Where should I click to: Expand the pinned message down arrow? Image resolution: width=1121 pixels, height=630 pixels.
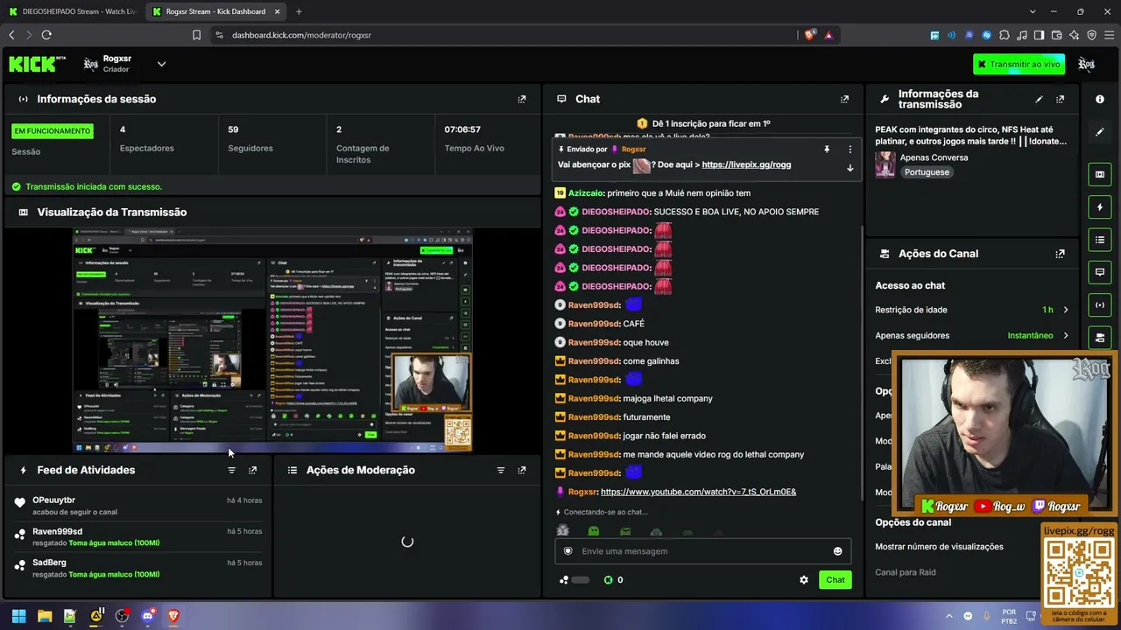(850, 168)
